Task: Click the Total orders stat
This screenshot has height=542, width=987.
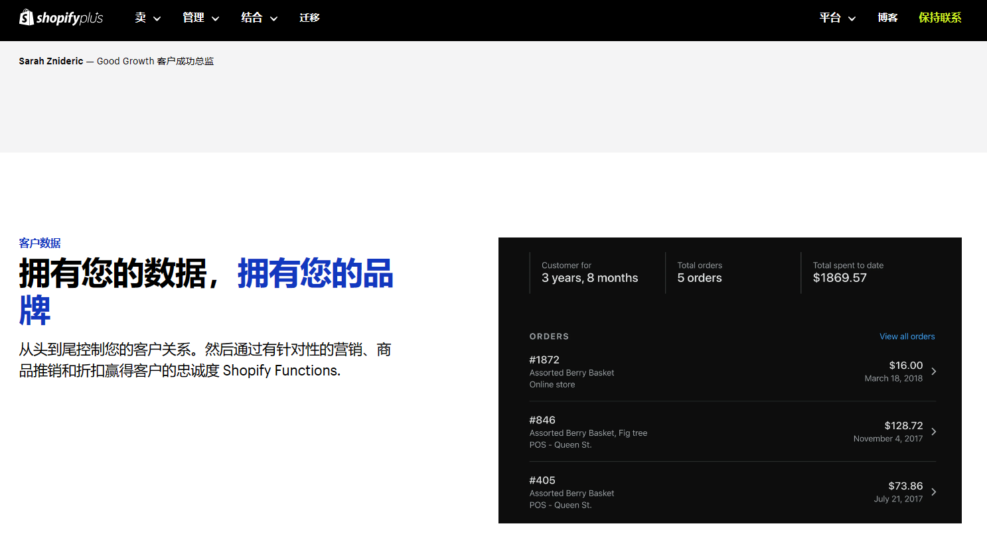Action: (699, 272)
